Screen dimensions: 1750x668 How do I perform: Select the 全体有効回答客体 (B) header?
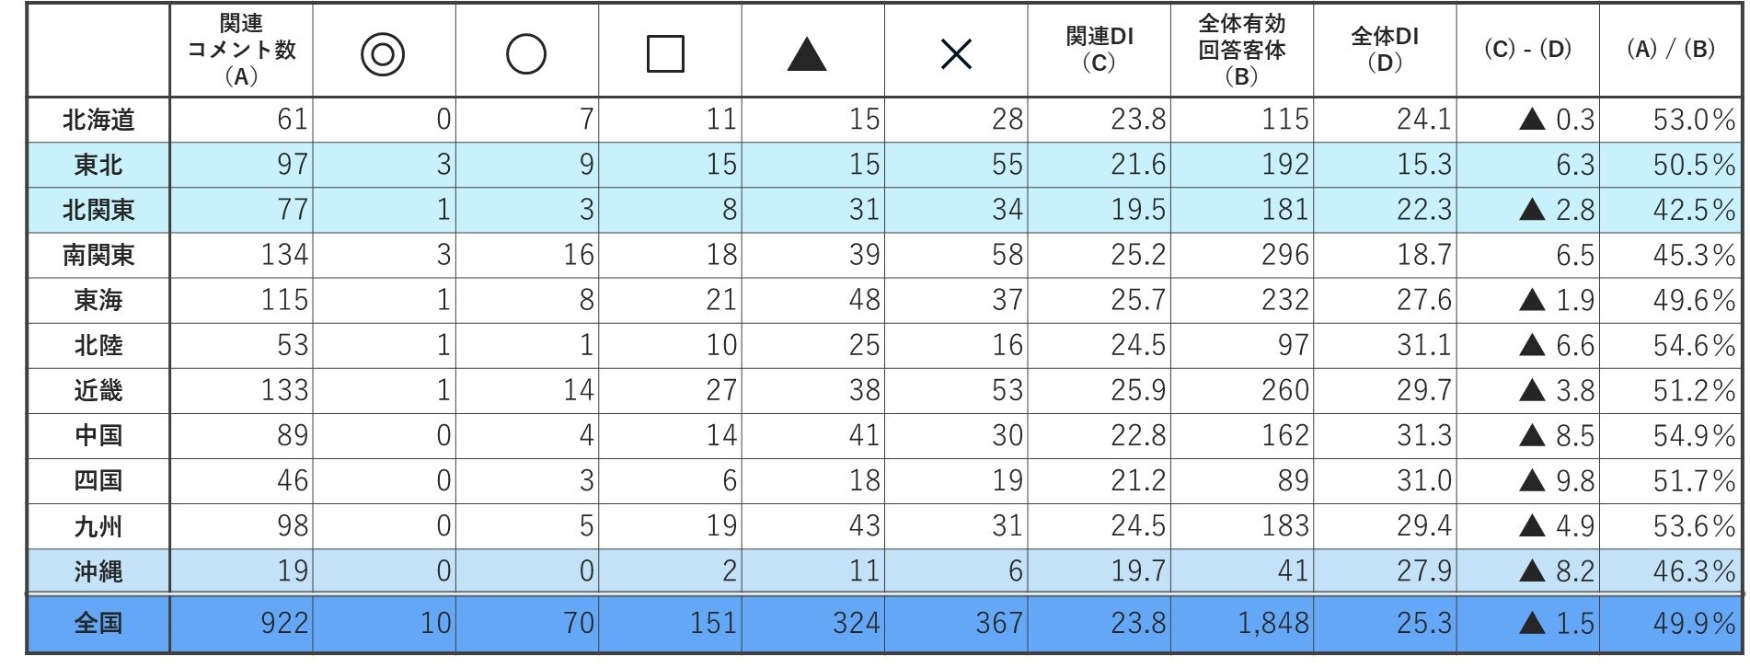(1241, 50)
